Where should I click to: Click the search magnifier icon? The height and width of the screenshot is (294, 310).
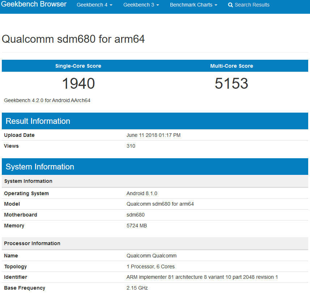point(230,5)
